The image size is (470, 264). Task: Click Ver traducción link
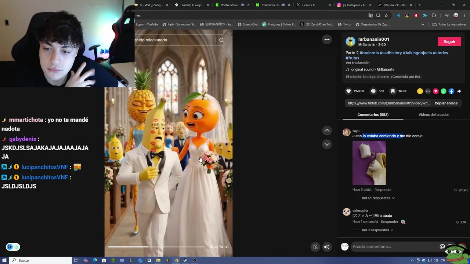point(357,63)
